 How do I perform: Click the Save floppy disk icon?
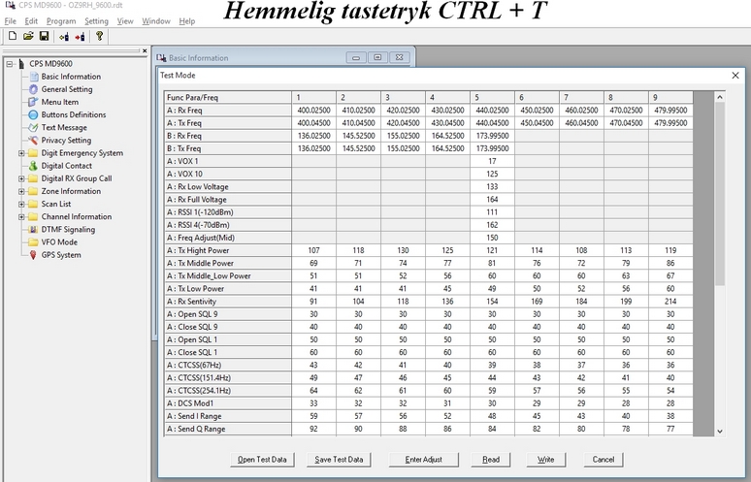pos(44,36)
